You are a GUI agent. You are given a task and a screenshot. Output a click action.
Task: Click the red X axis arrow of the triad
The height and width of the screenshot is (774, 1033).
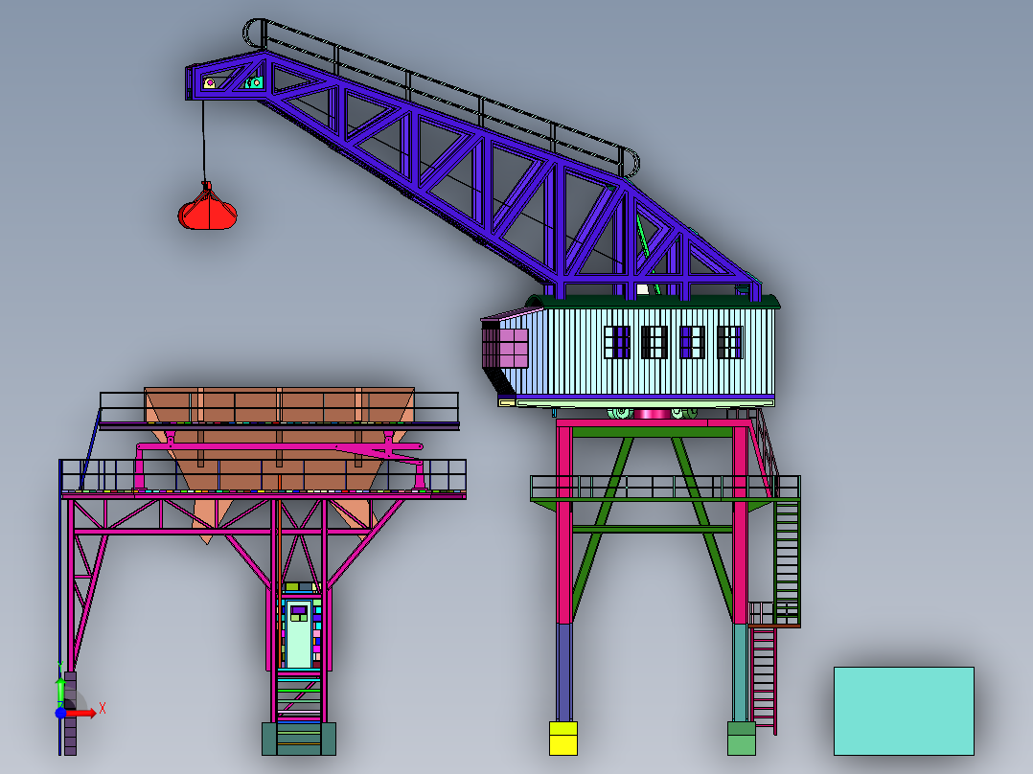pyautogui.click(x=82, y=713)
